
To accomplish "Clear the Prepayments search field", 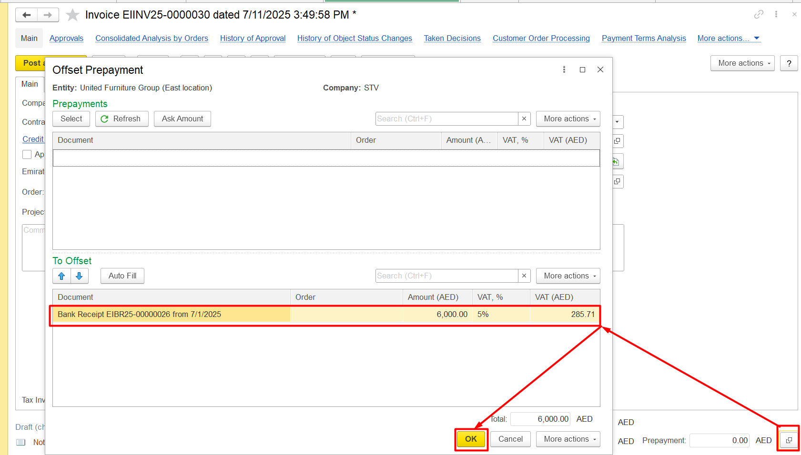I will click(x=524, y=119).
